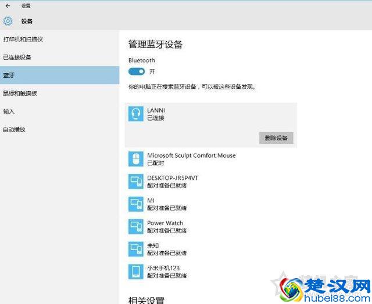The image size is (372, 304).
Task: Click the Microsoft Sculpt Comfort Mouse icon
Action: [136, 159]
